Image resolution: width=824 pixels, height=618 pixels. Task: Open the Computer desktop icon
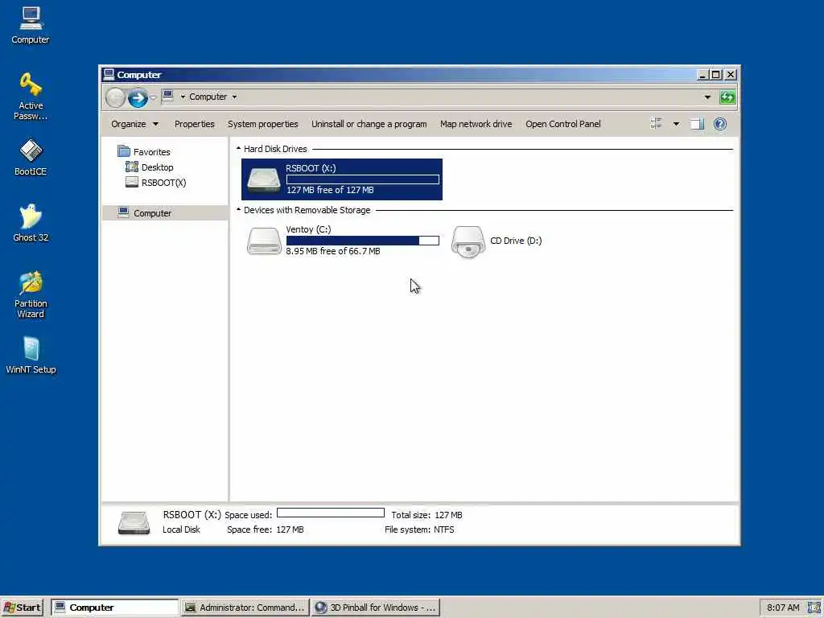coord(31,25)
